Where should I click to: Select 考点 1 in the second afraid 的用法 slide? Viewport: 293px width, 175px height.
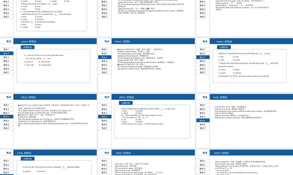(x=202, y=161)
